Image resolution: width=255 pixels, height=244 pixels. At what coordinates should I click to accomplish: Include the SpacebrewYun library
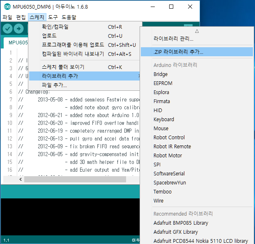(197, 182)
